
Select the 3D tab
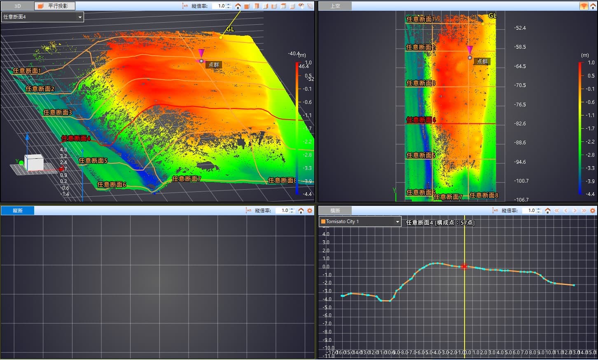coord(17,6)
